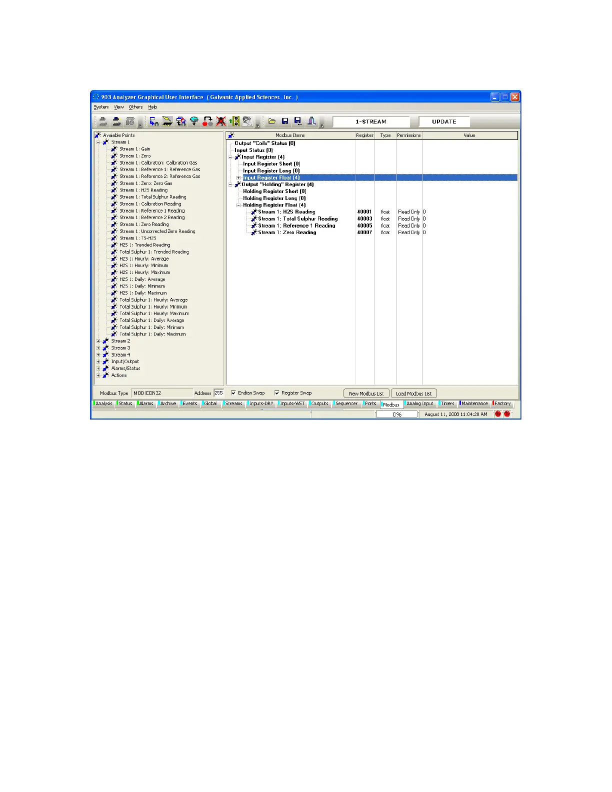Click the grey hat toolbar icon
612x792 pixels.
click(103, 121)
